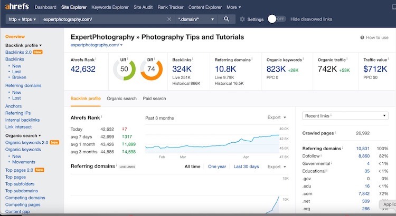Click the 823K Organic keywords value
Image resolution: width=396 pixels, height=216 pixels.
click(x=276, y=69)
